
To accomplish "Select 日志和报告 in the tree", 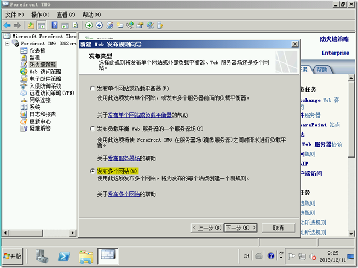I will pyautogui.click(x=43, y=114).
